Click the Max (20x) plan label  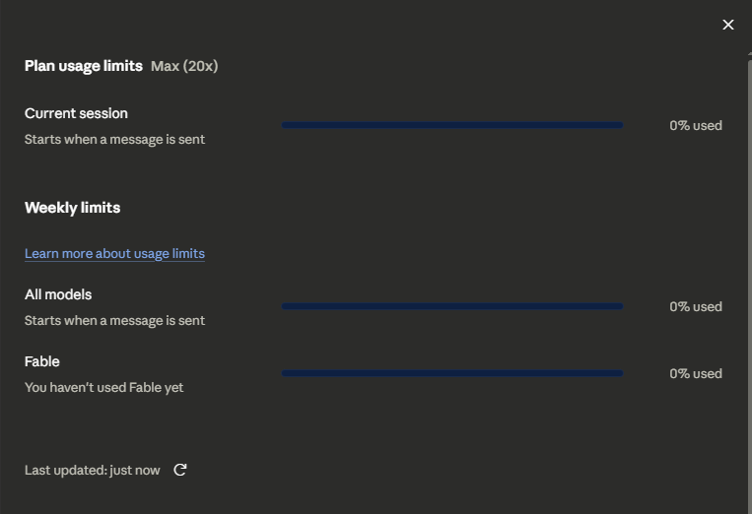pos(184,66)
